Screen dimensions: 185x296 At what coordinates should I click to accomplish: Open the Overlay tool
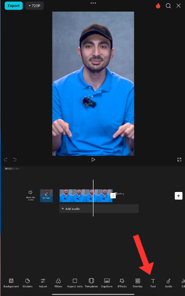137,283
